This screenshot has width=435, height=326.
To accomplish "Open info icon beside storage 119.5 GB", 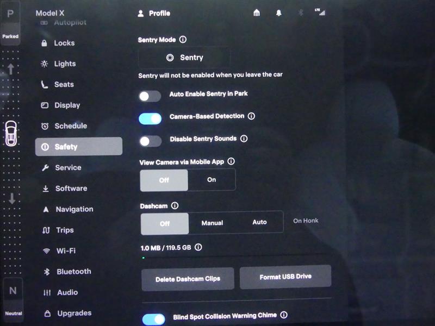I will 198,247.
